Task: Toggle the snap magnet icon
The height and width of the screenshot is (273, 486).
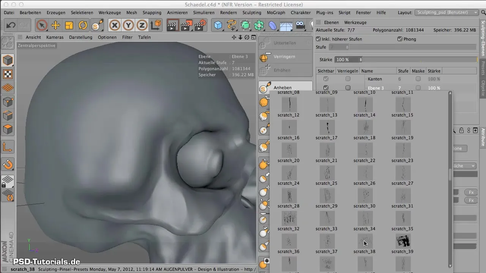Action: 8,165
